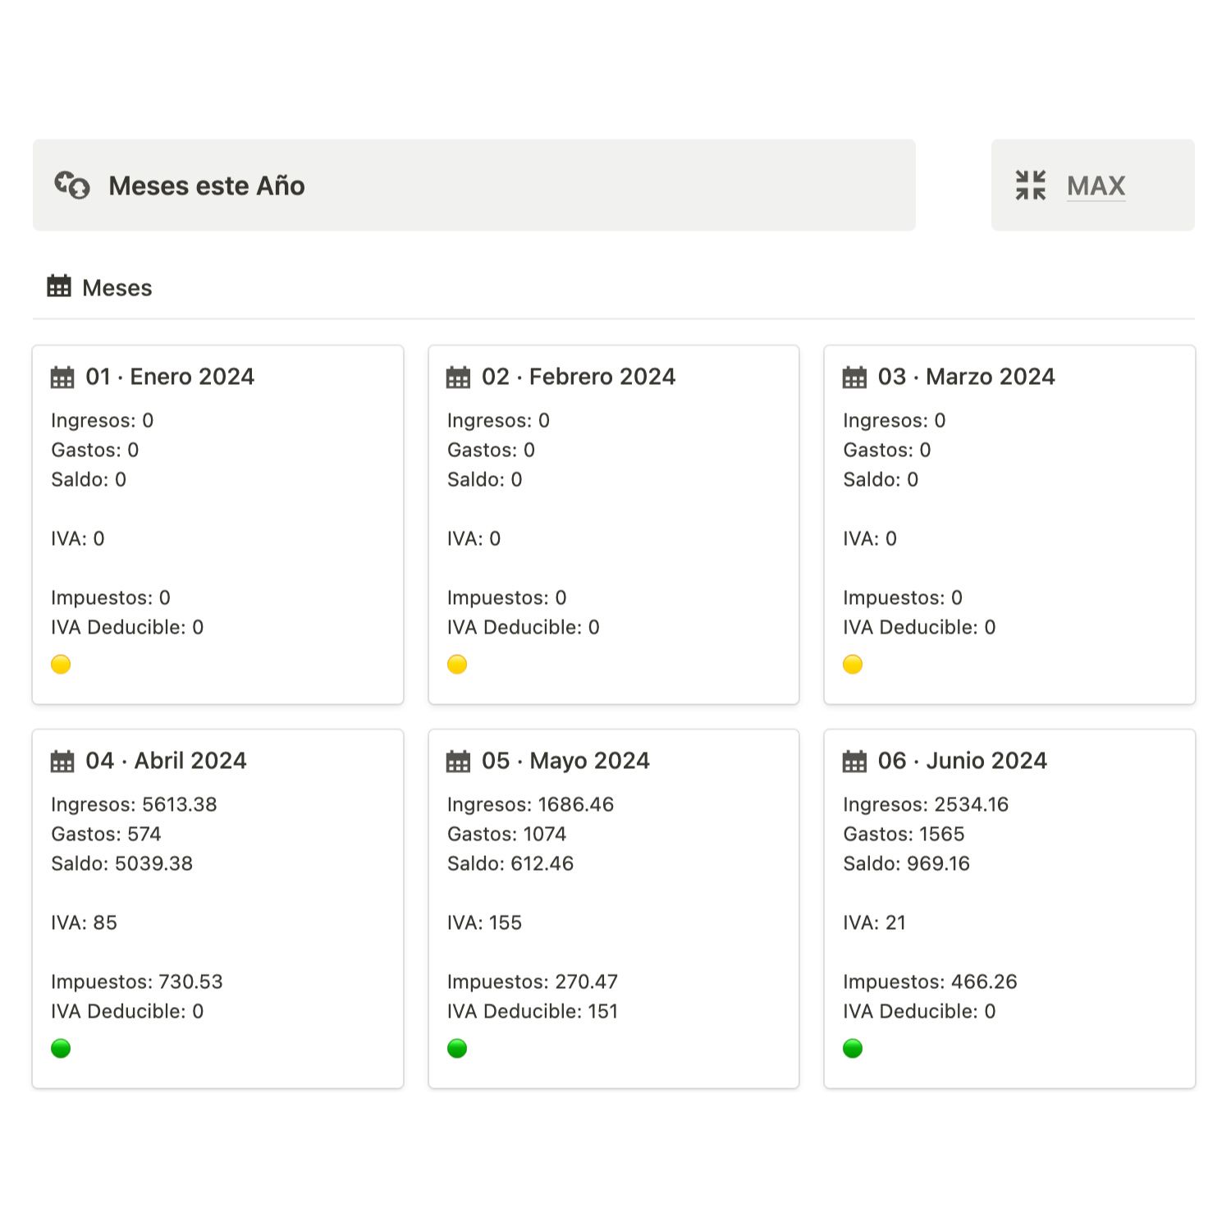Click calendar icon on Marzo 2024 card
The image size is (1231, 1231).
tap(854, 377)
